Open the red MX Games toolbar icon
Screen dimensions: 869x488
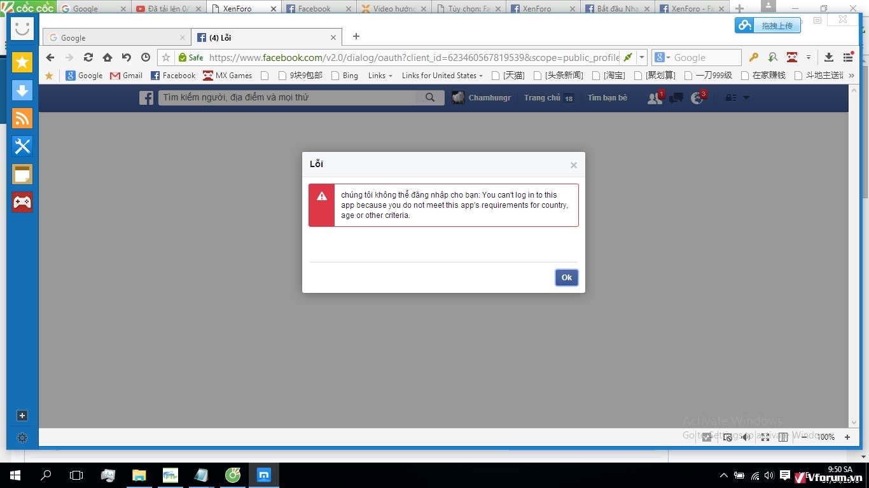792,57
